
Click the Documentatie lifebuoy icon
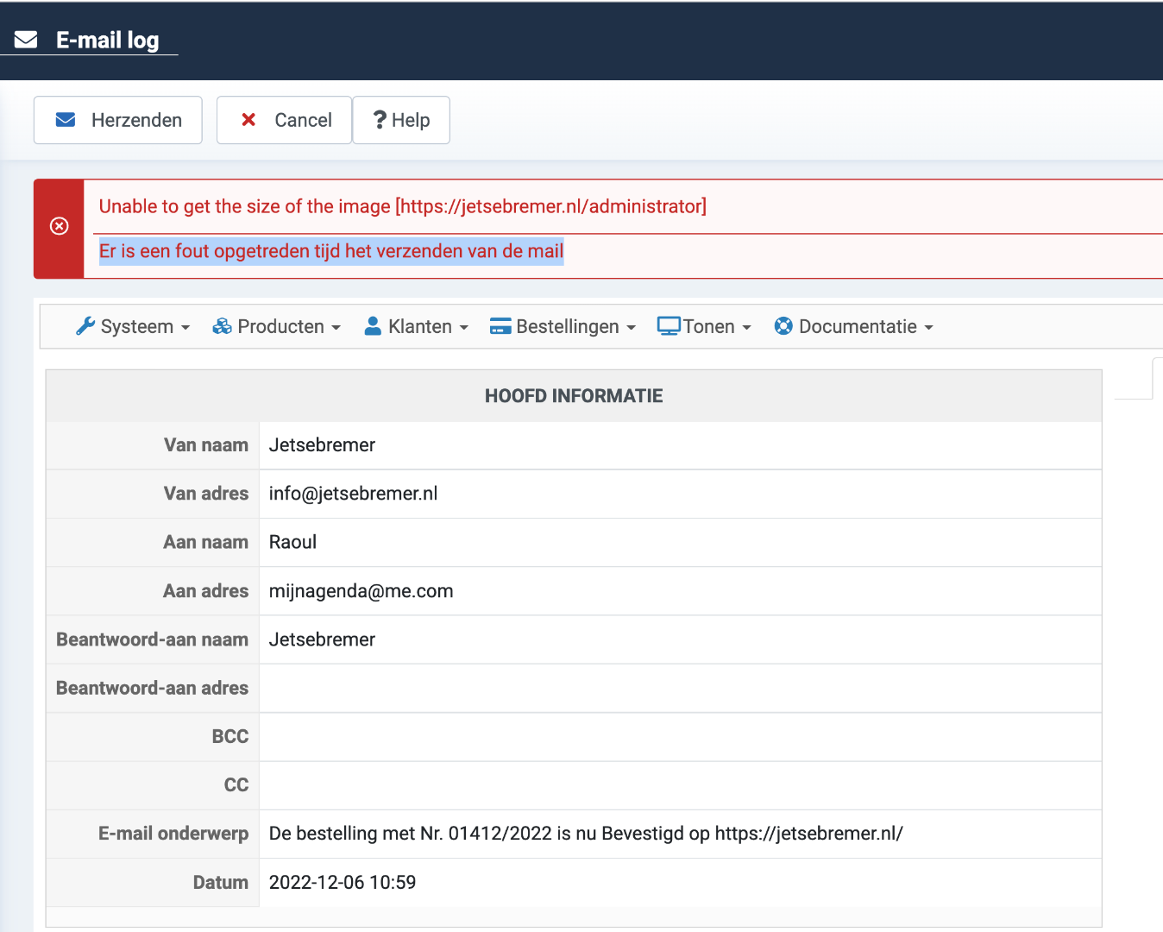pyautogui.click(x=783, y=326)
